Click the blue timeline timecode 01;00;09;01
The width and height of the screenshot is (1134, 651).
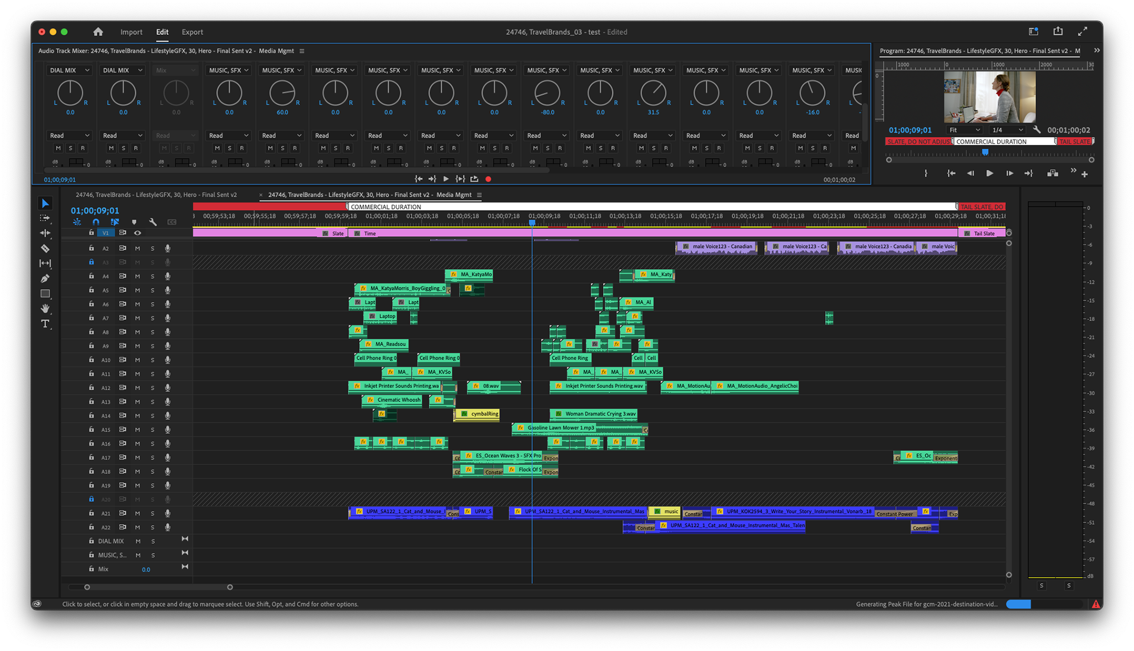pos(95,211)
